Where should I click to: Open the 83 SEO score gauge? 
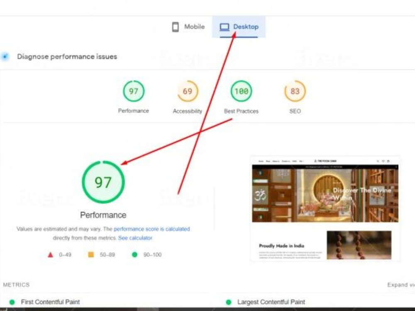click(x=295, y=91)
